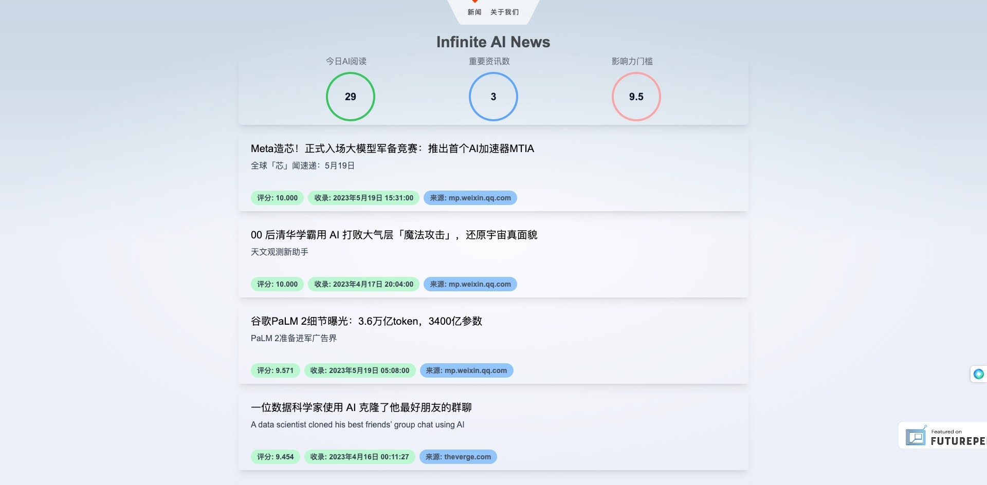Open the 新闻 nav tab
This screenshot has height=485, width=987.
pyautogui.click(x=474, y=12)
